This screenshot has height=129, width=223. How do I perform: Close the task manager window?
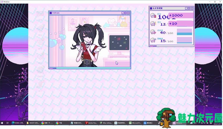(192, 8)
